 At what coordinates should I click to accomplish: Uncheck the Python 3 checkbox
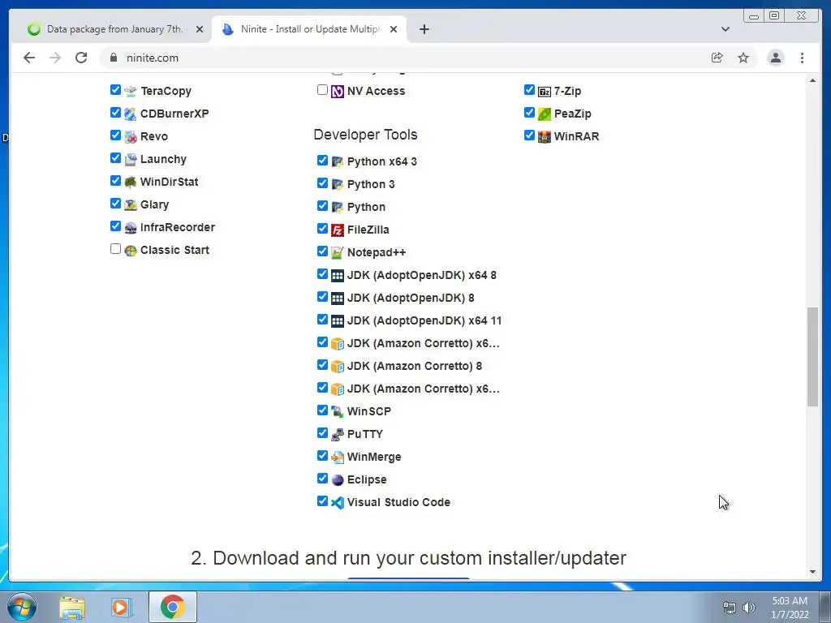pyautogui.click(x=322, y=183)
